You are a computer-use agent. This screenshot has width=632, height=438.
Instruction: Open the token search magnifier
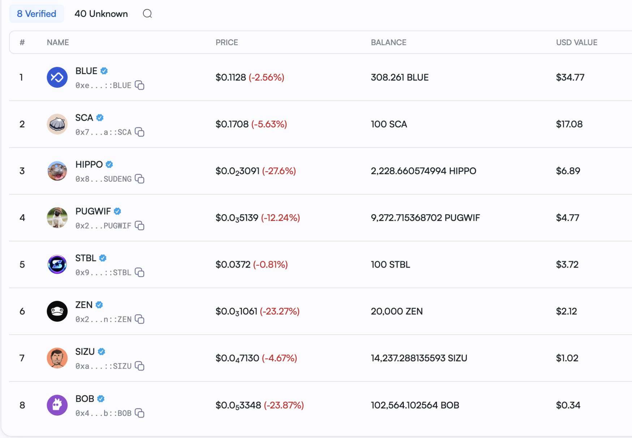147,14
